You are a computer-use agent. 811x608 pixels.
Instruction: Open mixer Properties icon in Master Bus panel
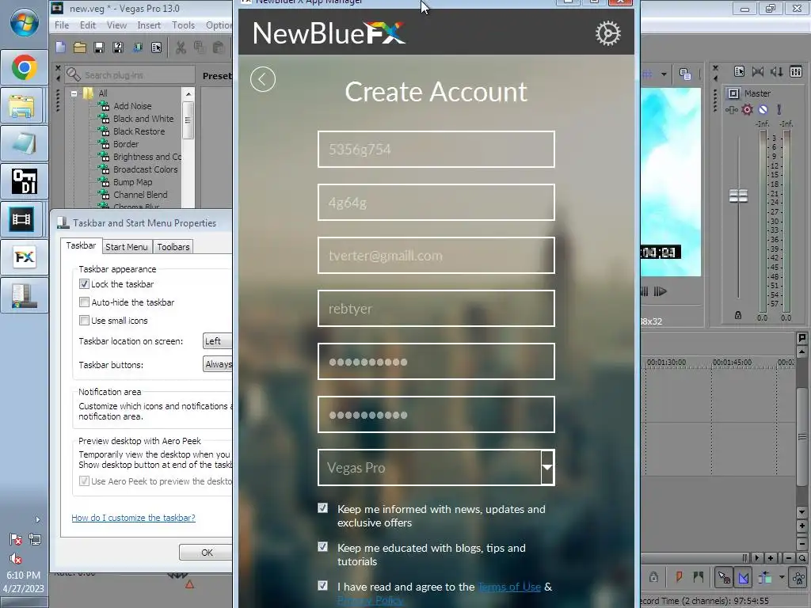point(739,71)
